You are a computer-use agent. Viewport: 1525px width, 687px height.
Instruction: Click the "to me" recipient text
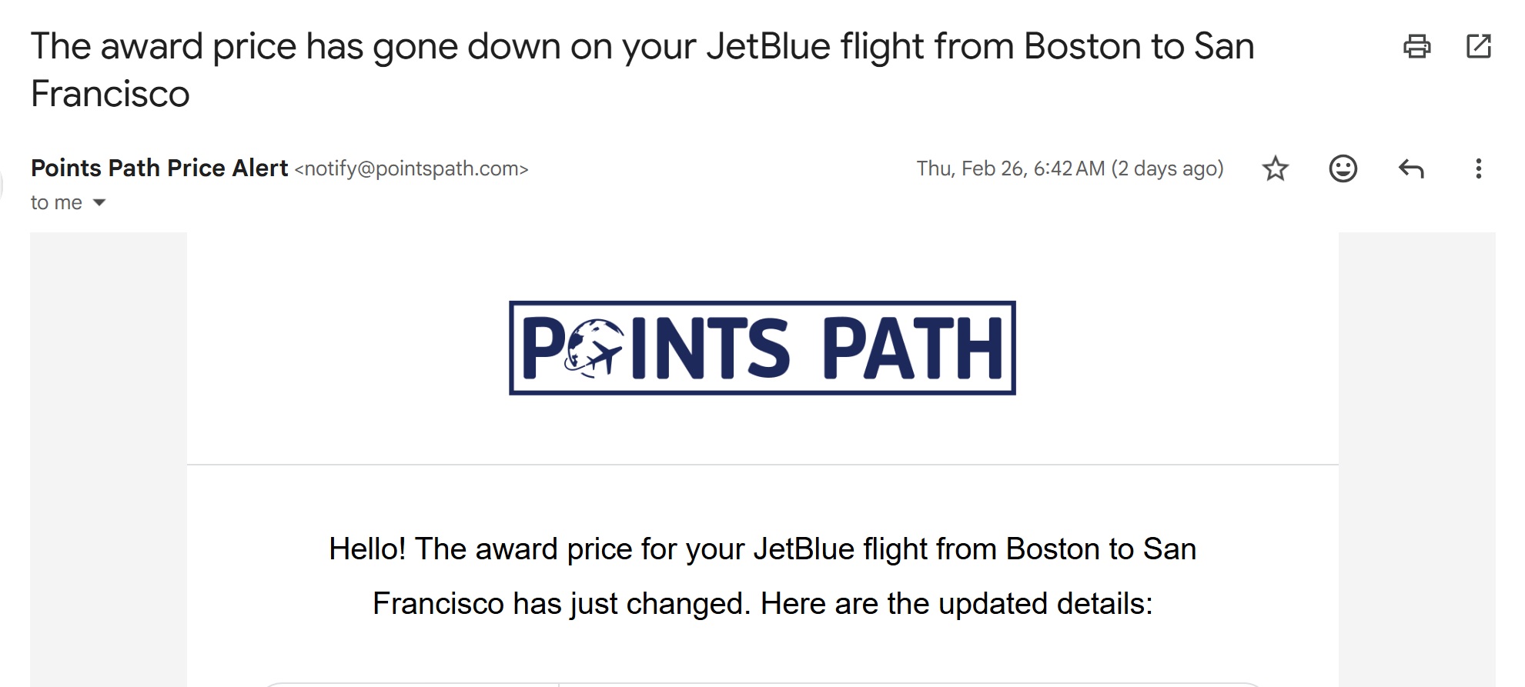point(56,202)
